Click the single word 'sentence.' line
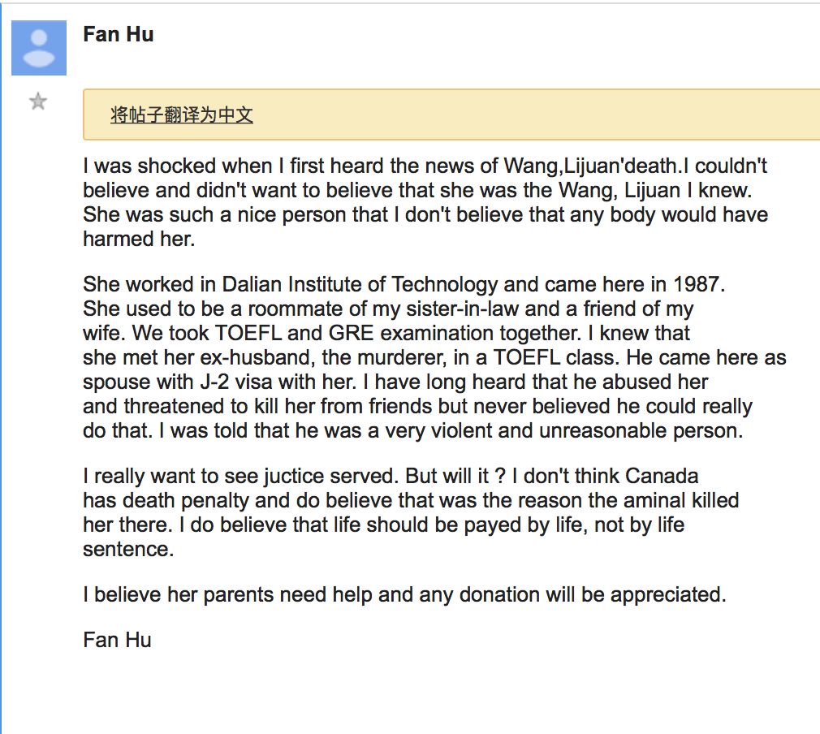Image resolution: width=820 pixels, height=734 pixels. [128, 550]
